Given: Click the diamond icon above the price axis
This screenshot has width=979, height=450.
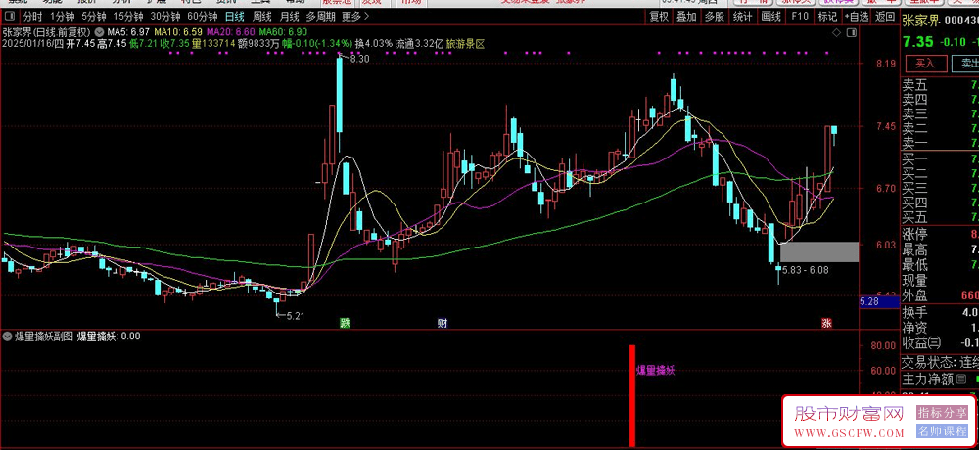Looking at the screenshot, I should point(836,31).
